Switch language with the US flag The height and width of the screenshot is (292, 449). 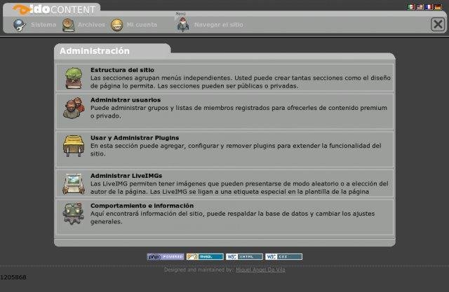point(420,7)
